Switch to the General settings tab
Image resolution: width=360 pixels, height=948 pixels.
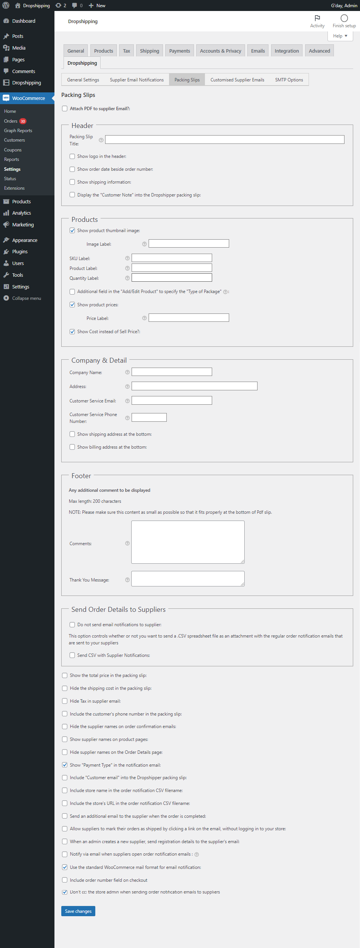(76, 51)
